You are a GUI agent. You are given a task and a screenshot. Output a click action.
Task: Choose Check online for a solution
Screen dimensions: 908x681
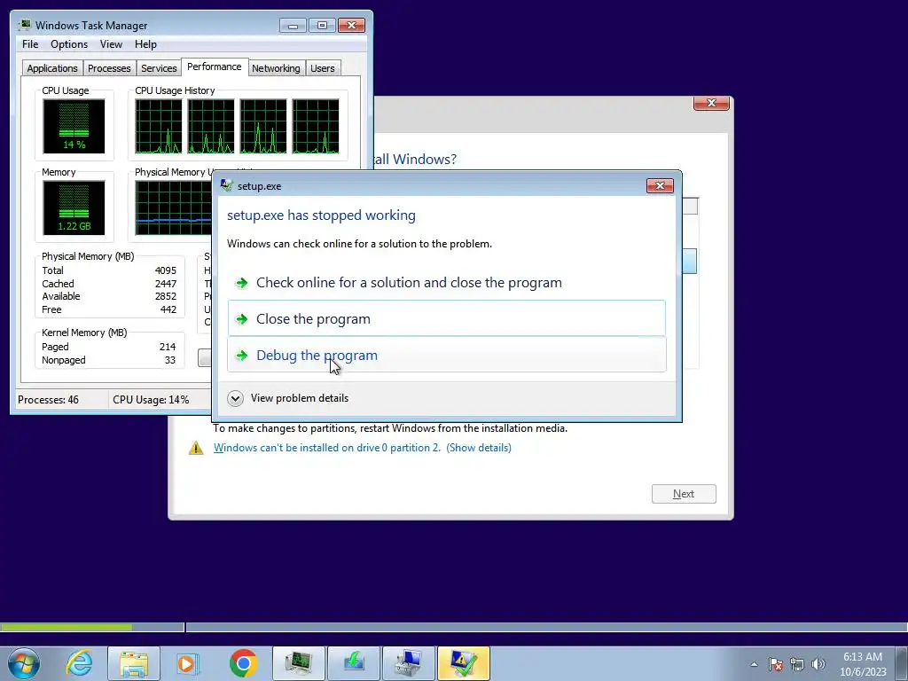click(447, 283)
